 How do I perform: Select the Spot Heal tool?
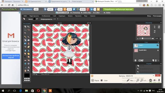tap(29, 60)
